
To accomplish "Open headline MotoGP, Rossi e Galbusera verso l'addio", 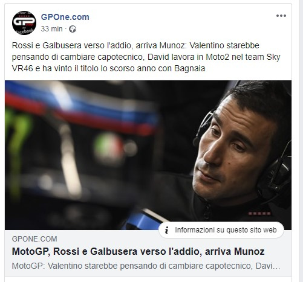I will [138, 251].
